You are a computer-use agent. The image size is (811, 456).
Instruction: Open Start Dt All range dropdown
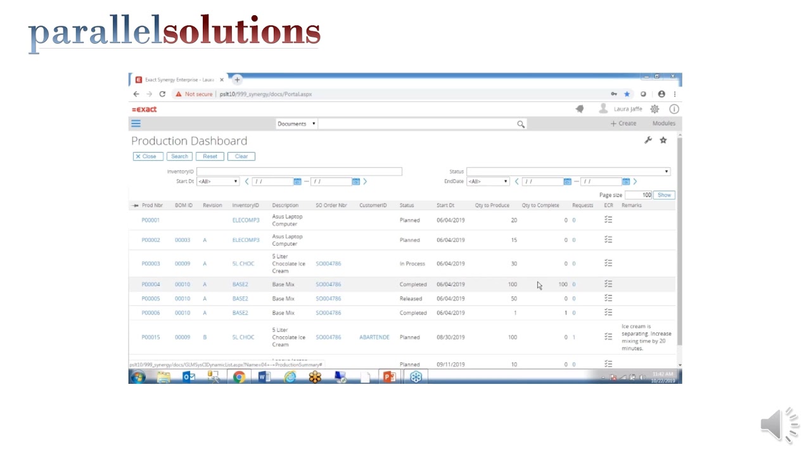click(218, 182)
